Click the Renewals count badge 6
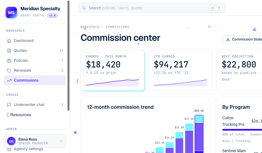Screen dimensions: 262x153 pos(62,71)
